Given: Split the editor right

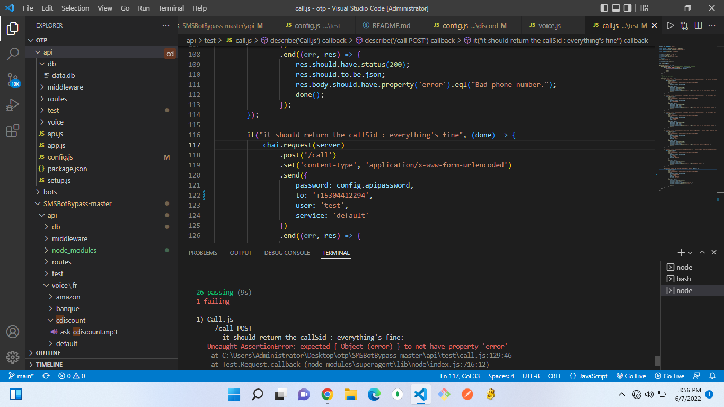Looking at the screenshot, I should (x=698, y=25).
